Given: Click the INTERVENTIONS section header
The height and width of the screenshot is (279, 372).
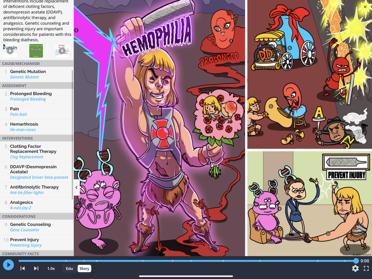Looking at the screenshot, I should coord(37,138).
